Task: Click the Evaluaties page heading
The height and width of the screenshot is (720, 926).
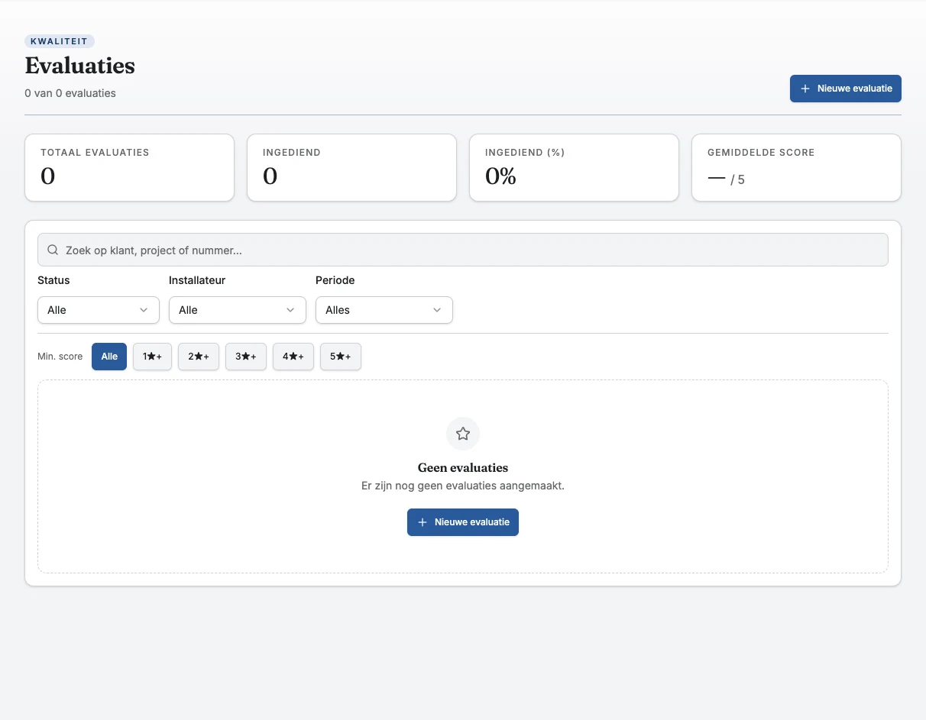Action: click(x=80, y=66)
